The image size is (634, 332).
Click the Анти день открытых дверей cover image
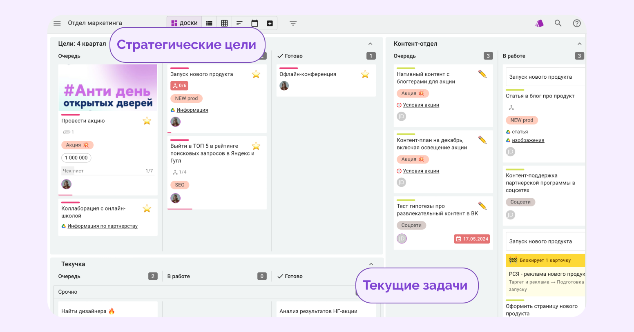click(x=108, y=88)
